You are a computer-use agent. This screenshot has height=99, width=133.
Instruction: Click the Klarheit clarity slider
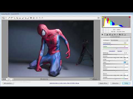point(116,75)
